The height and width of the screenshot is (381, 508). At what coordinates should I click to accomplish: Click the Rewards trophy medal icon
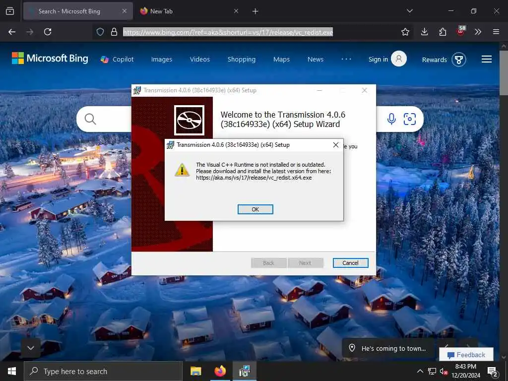pos(459,60)
